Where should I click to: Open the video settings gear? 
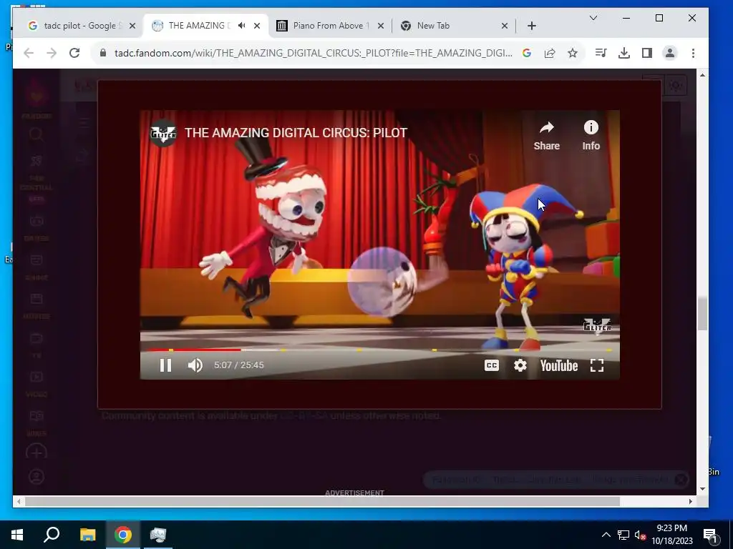point(520,365)
